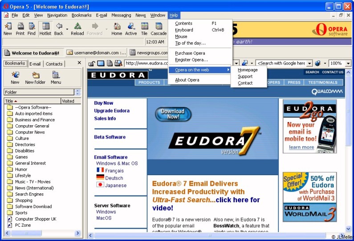This screenshot has height=241, width=354.
Task: Click the print preview icon on address bar
Action: coord(118,63)
